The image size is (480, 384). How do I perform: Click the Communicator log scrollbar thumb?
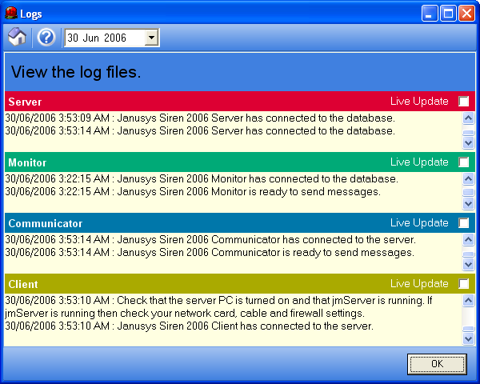[x=468, y=254]
